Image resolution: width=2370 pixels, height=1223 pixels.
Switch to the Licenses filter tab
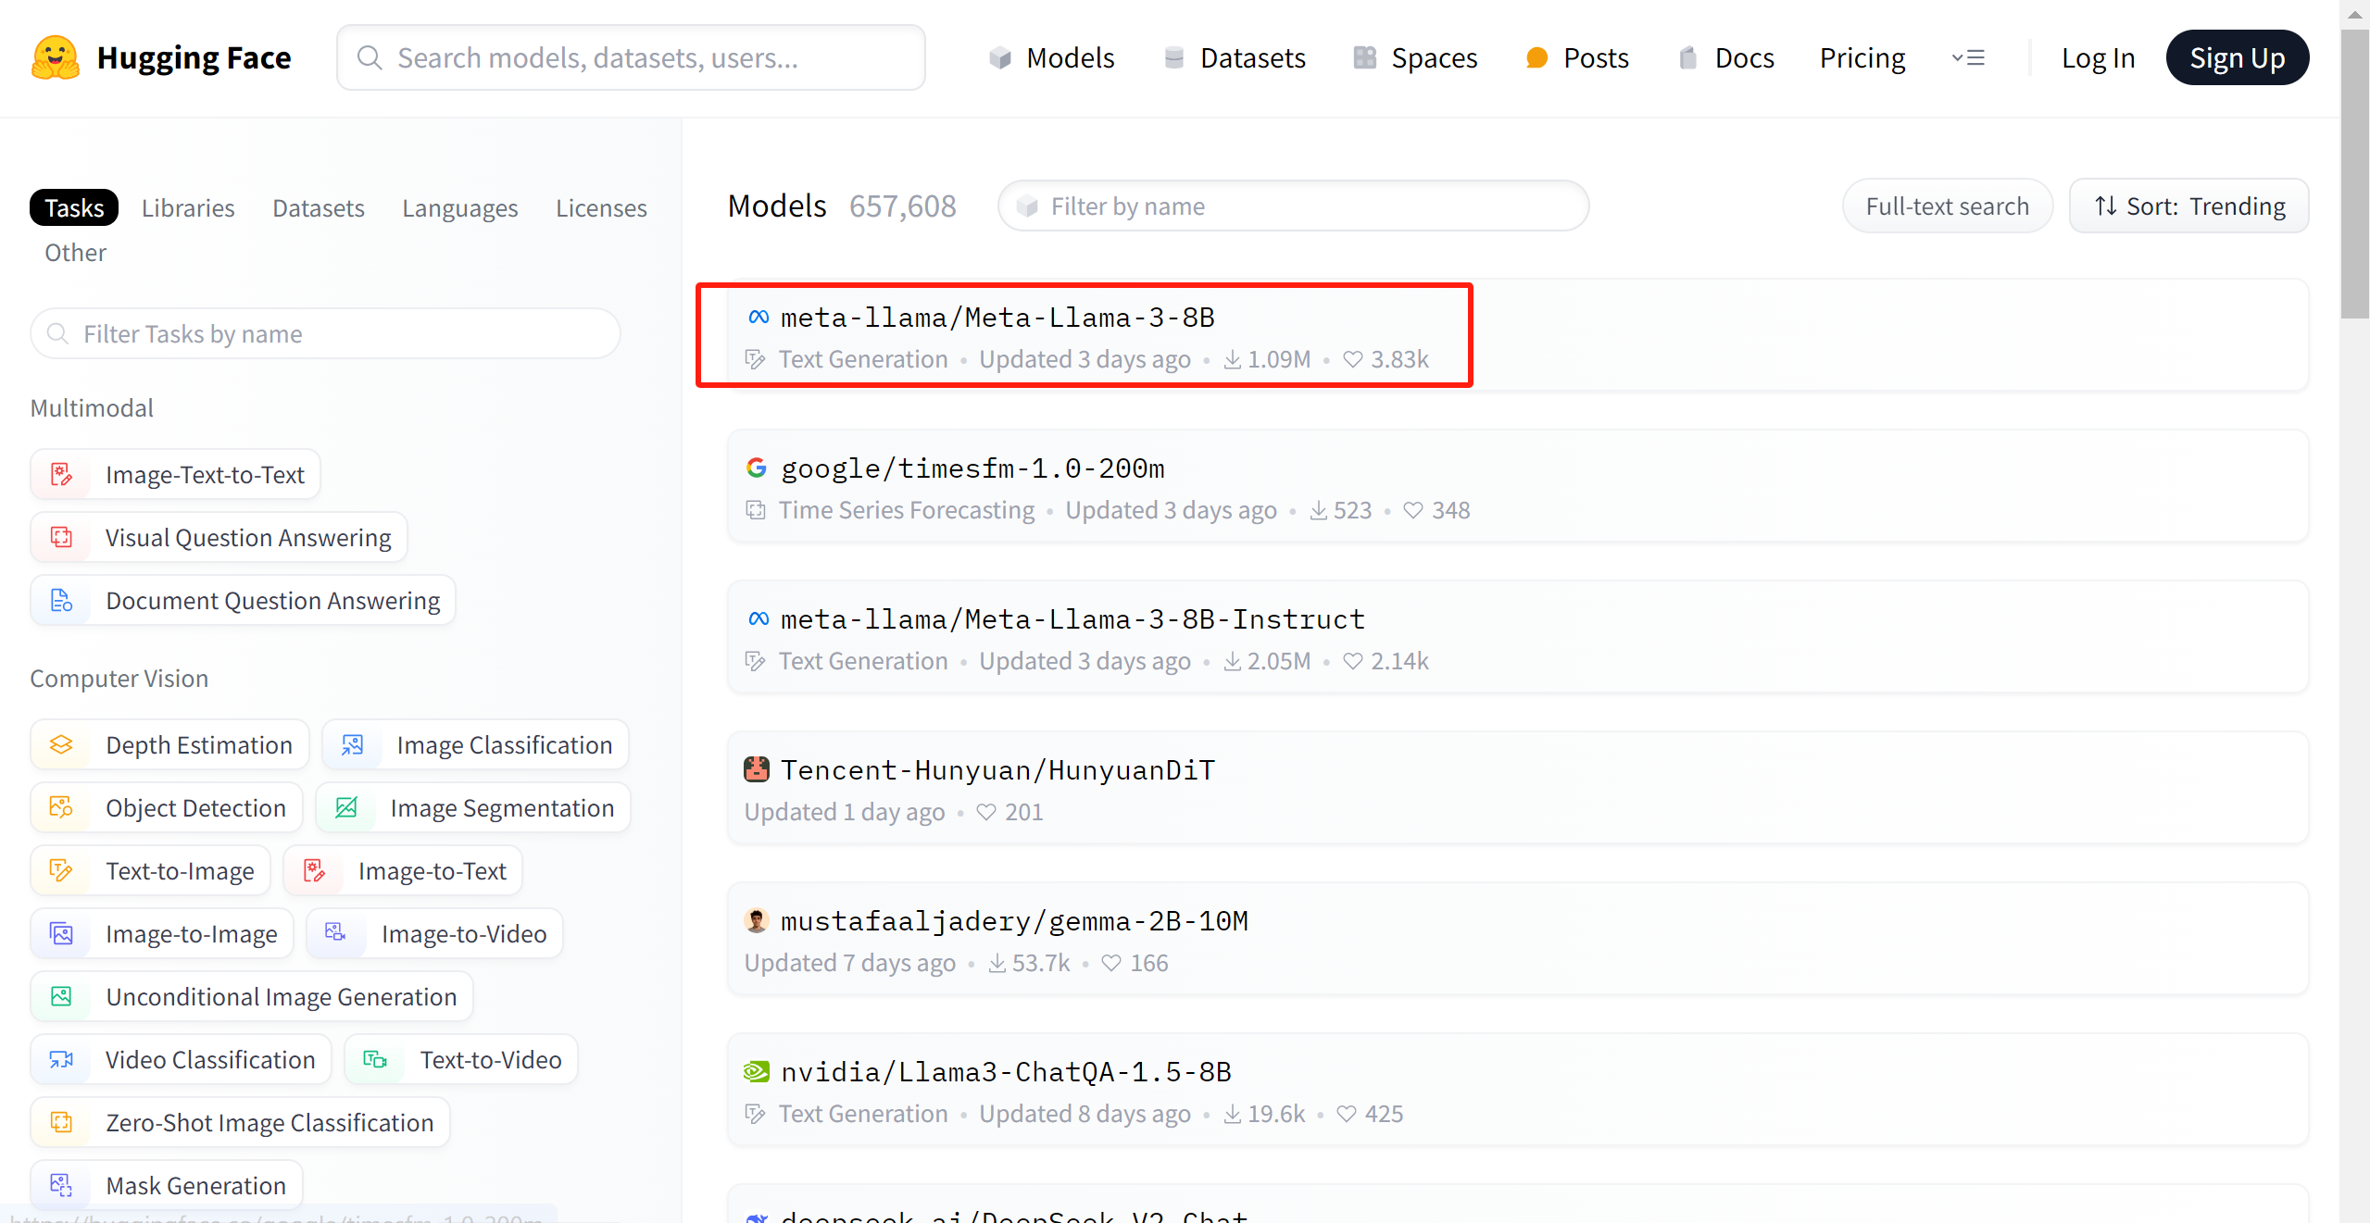(601, 207)
